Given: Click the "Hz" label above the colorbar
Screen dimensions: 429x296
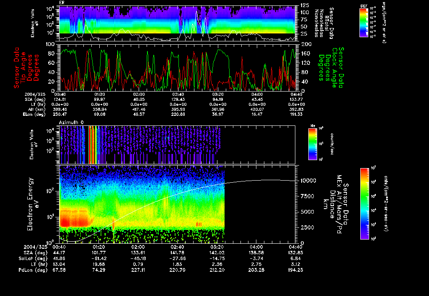Looking at the screenshot, I should pyautogui.click(x=313, y=126).
